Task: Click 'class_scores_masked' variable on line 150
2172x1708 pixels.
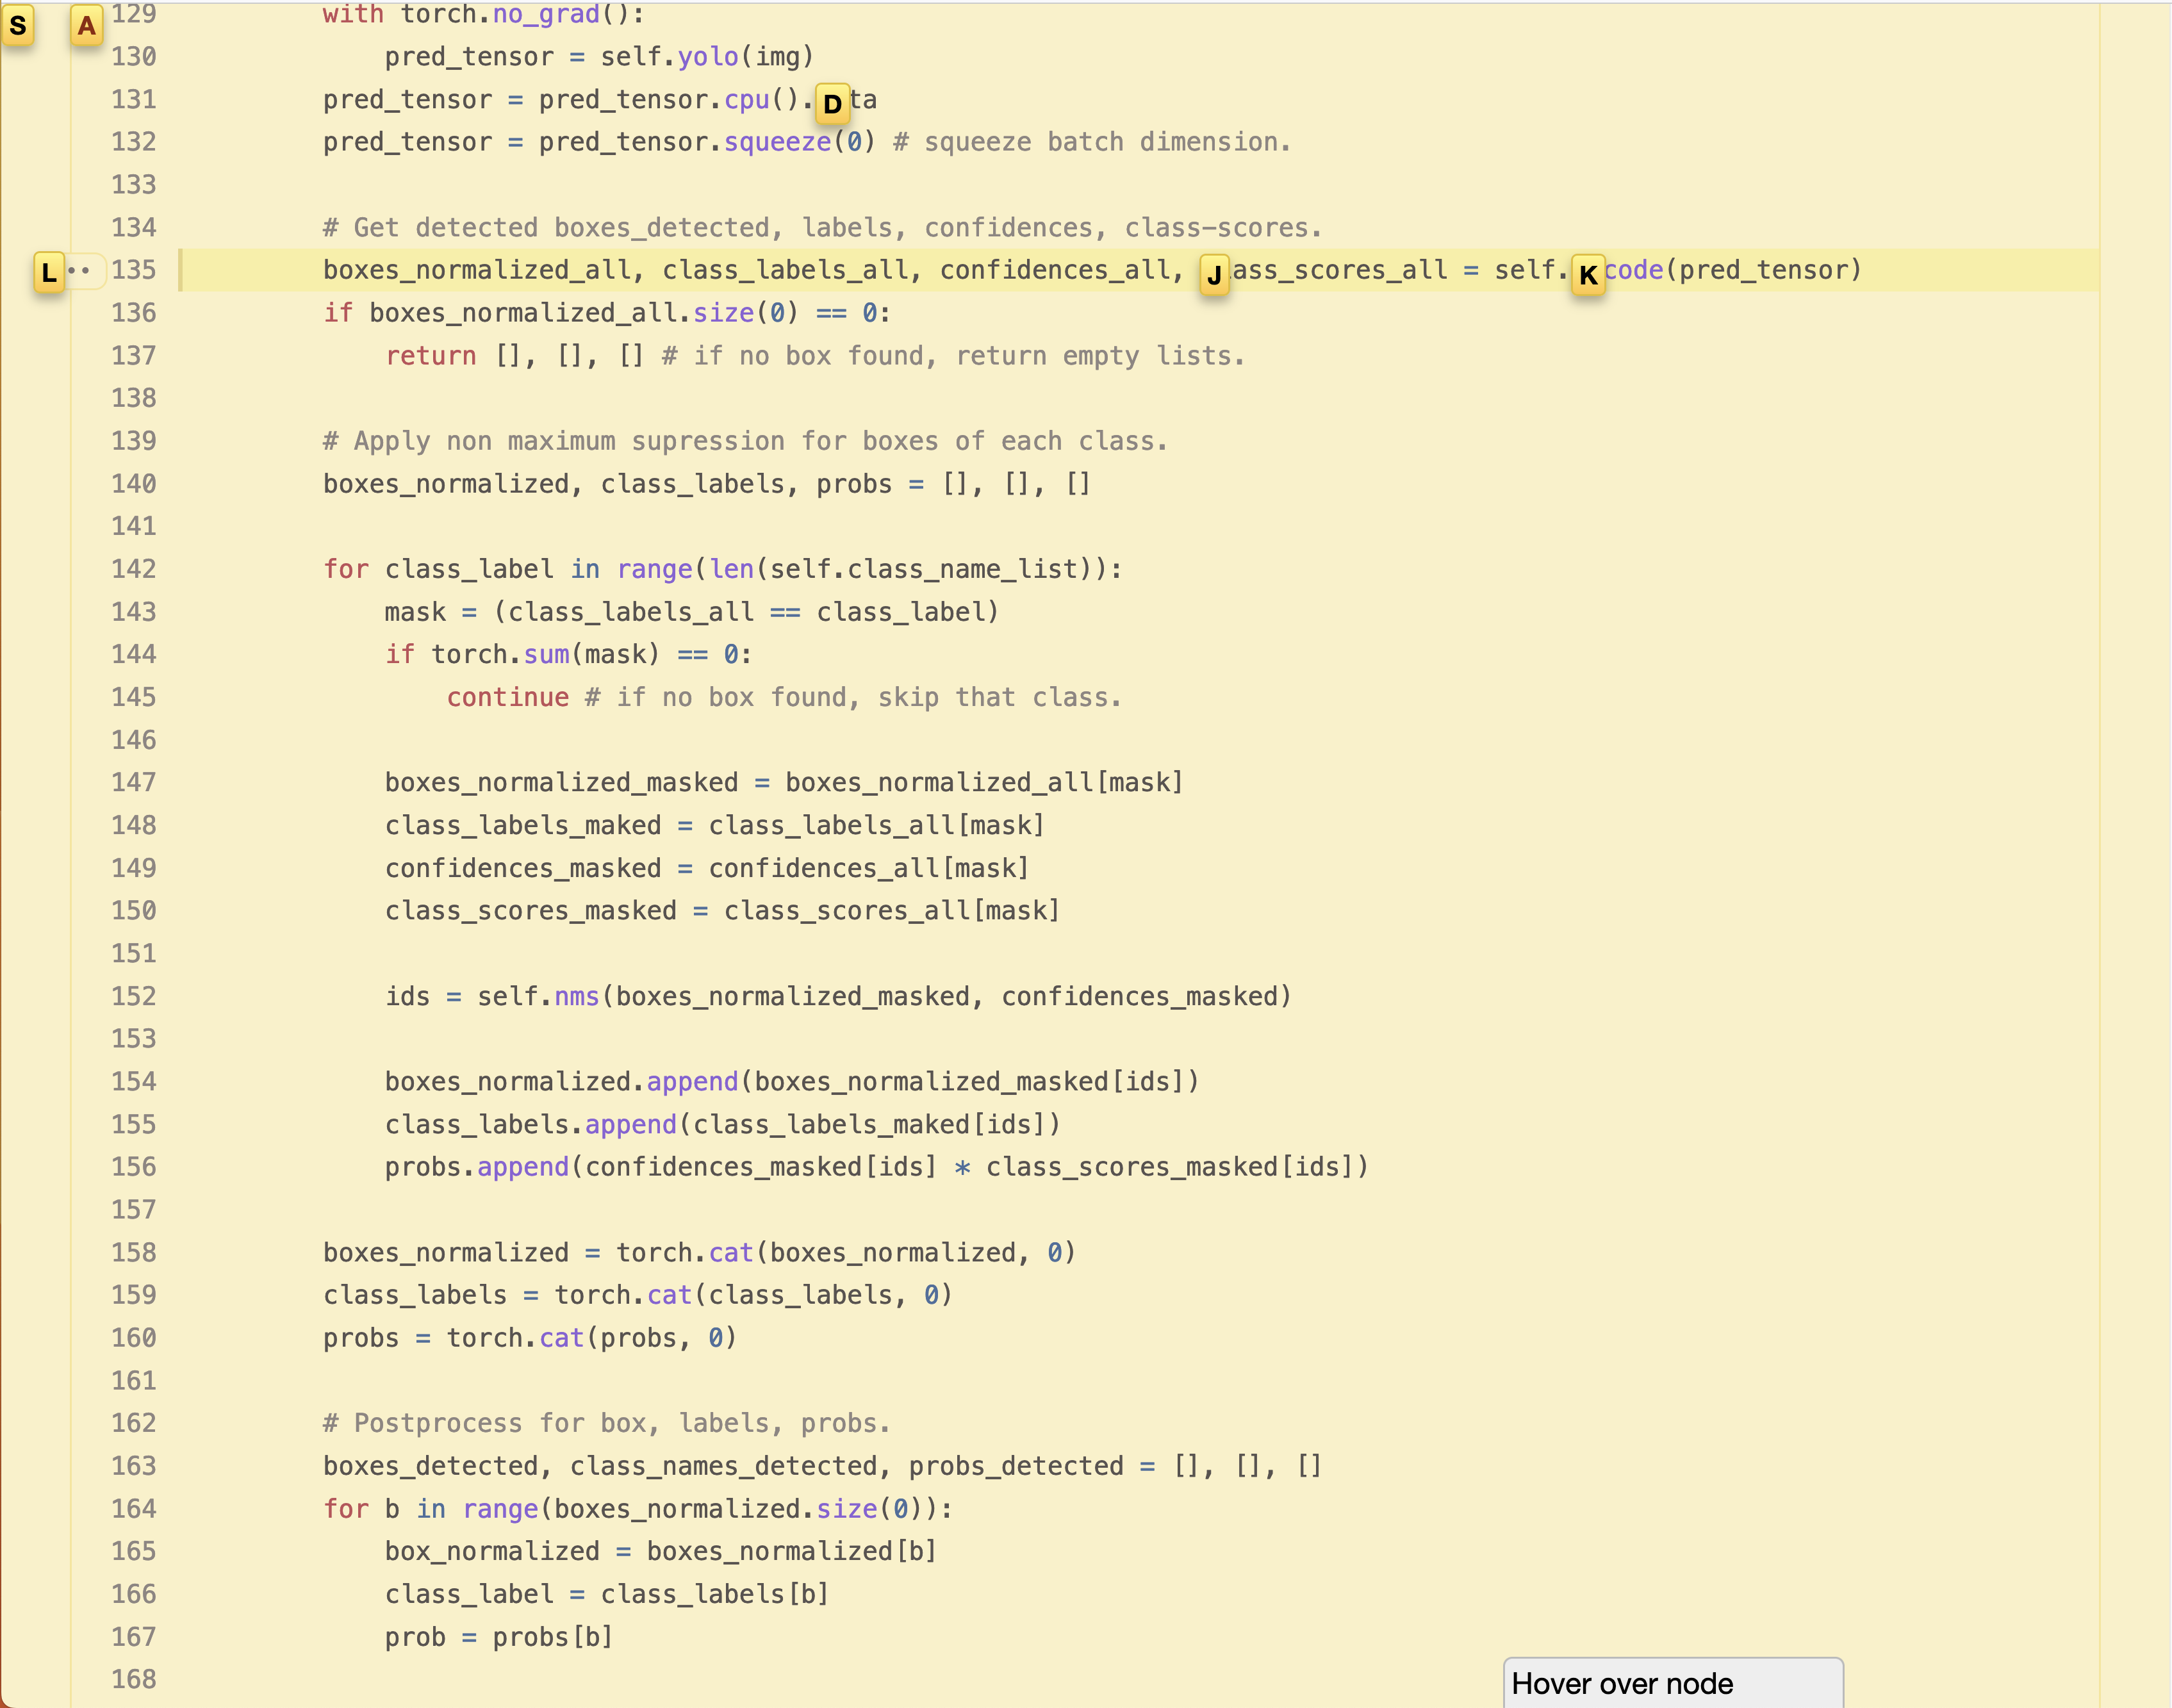Action: point(531,910)
